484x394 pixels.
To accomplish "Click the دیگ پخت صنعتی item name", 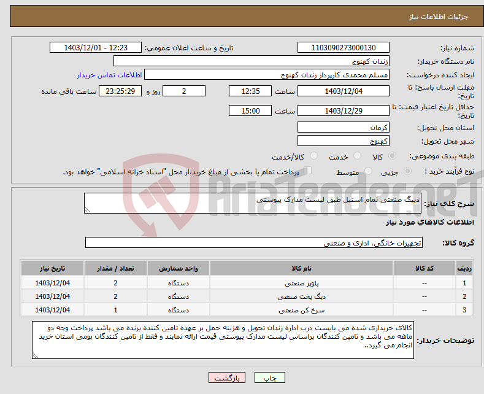I will [301, 297].
